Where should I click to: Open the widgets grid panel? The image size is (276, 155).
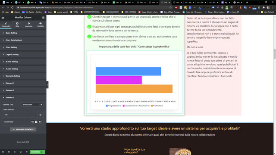(43, 18)
